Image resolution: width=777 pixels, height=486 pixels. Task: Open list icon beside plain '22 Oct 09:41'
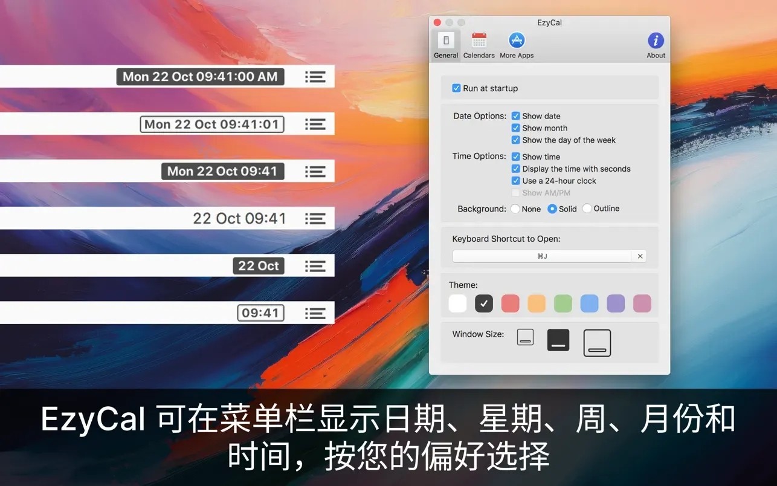pyautogui.click(x=315, y=218)
